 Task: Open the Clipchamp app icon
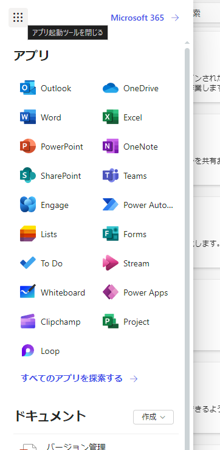28,322
